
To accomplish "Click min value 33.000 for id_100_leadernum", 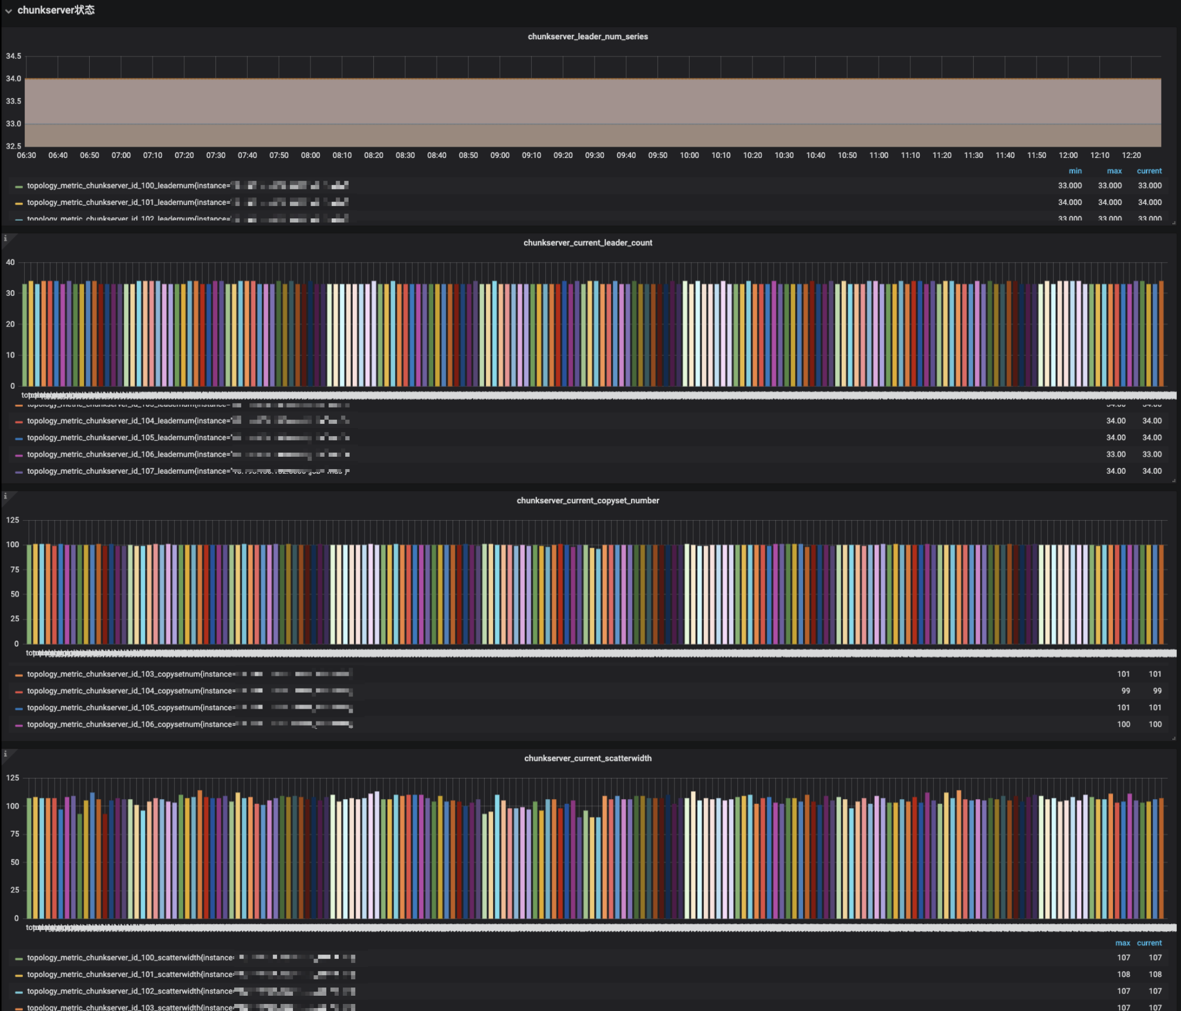I will [x=1069, y=186].
